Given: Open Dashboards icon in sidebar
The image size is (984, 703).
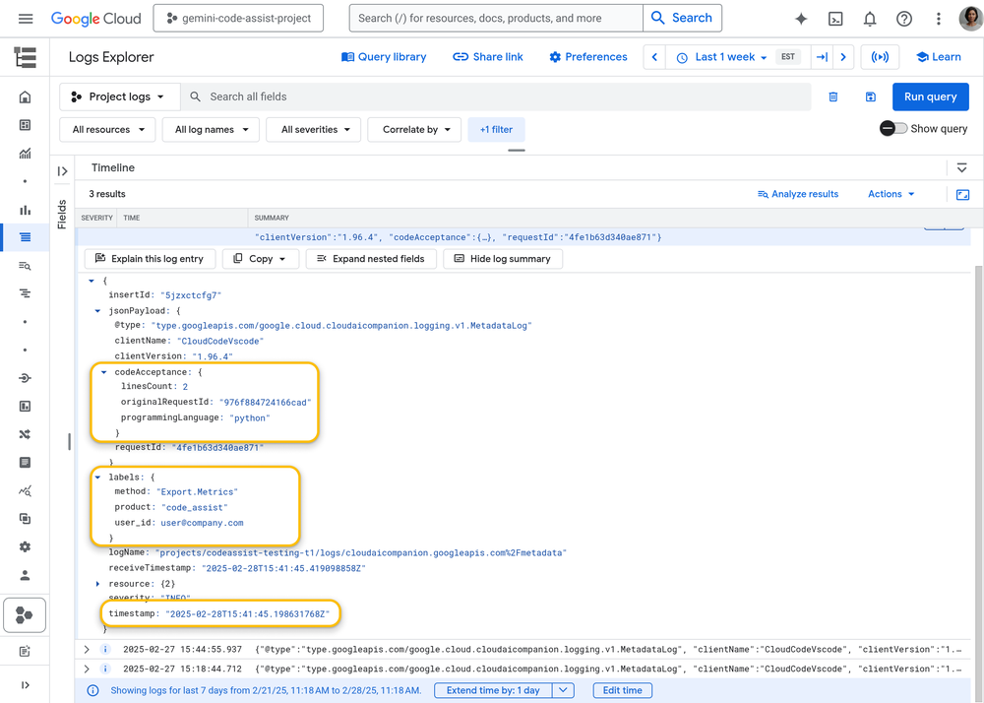Looking at the screenshot, I should 25,125.
